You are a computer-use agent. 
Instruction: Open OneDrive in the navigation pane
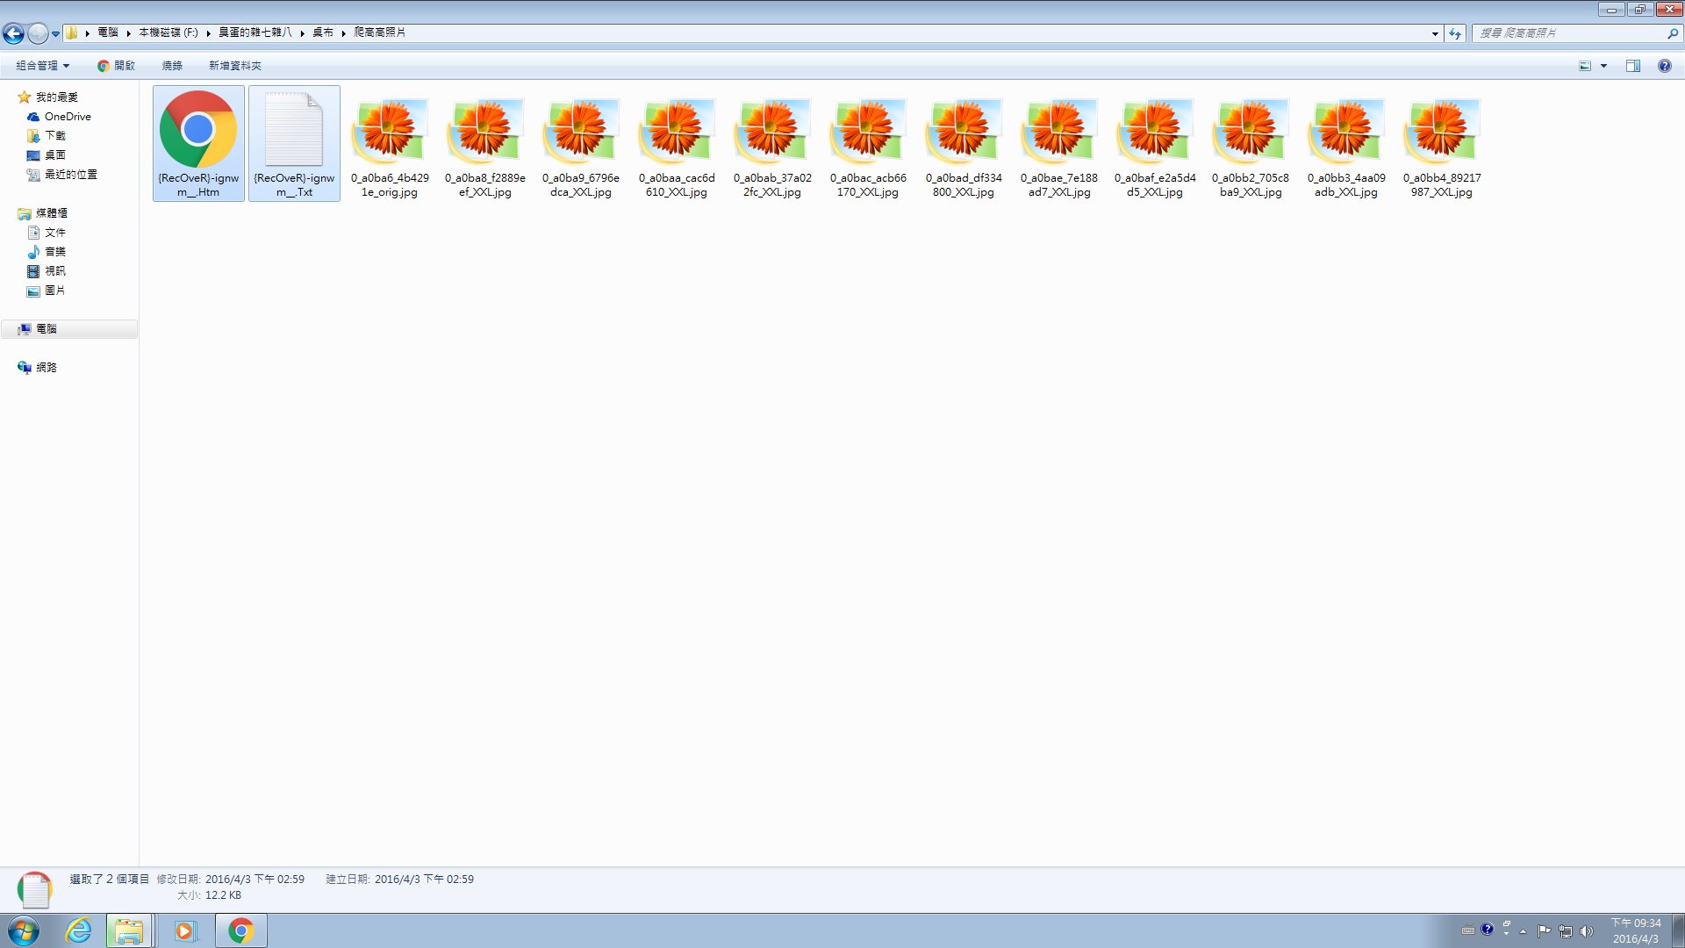(67, 117)
